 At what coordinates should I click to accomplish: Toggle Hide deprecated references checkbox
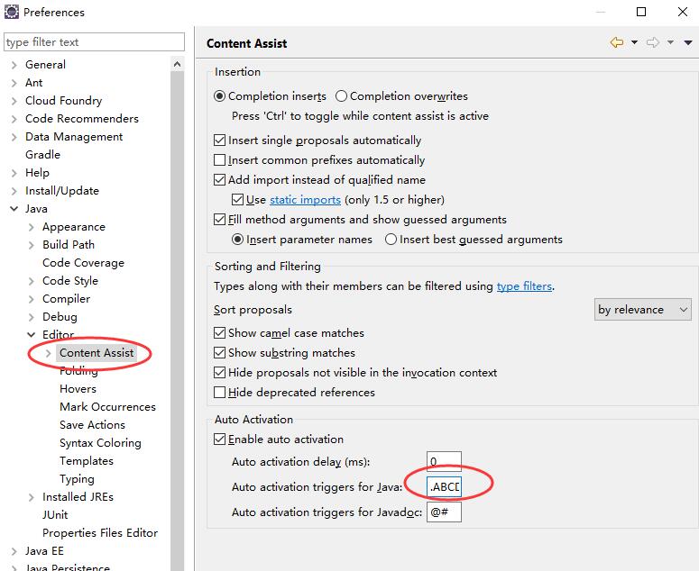coord(219,392)
